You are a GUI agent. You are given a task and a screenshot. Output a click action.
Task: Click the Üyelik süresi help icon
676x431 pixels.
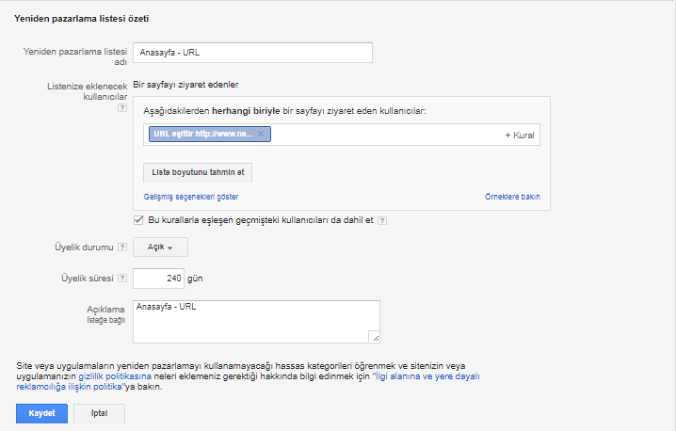121,279
